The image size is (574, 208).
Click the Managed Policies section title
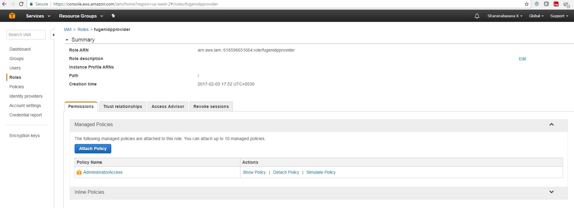pyautogui.click(x=94, y=124)
